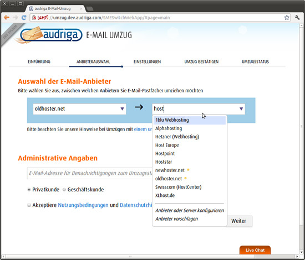Click the vertical scrollbar down arrow
Viewport: 305px width, 260px height.
tap(302, 252)
